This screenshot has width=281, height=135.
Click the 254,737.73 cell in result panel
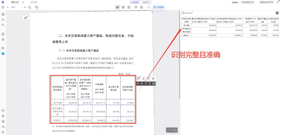251,25
